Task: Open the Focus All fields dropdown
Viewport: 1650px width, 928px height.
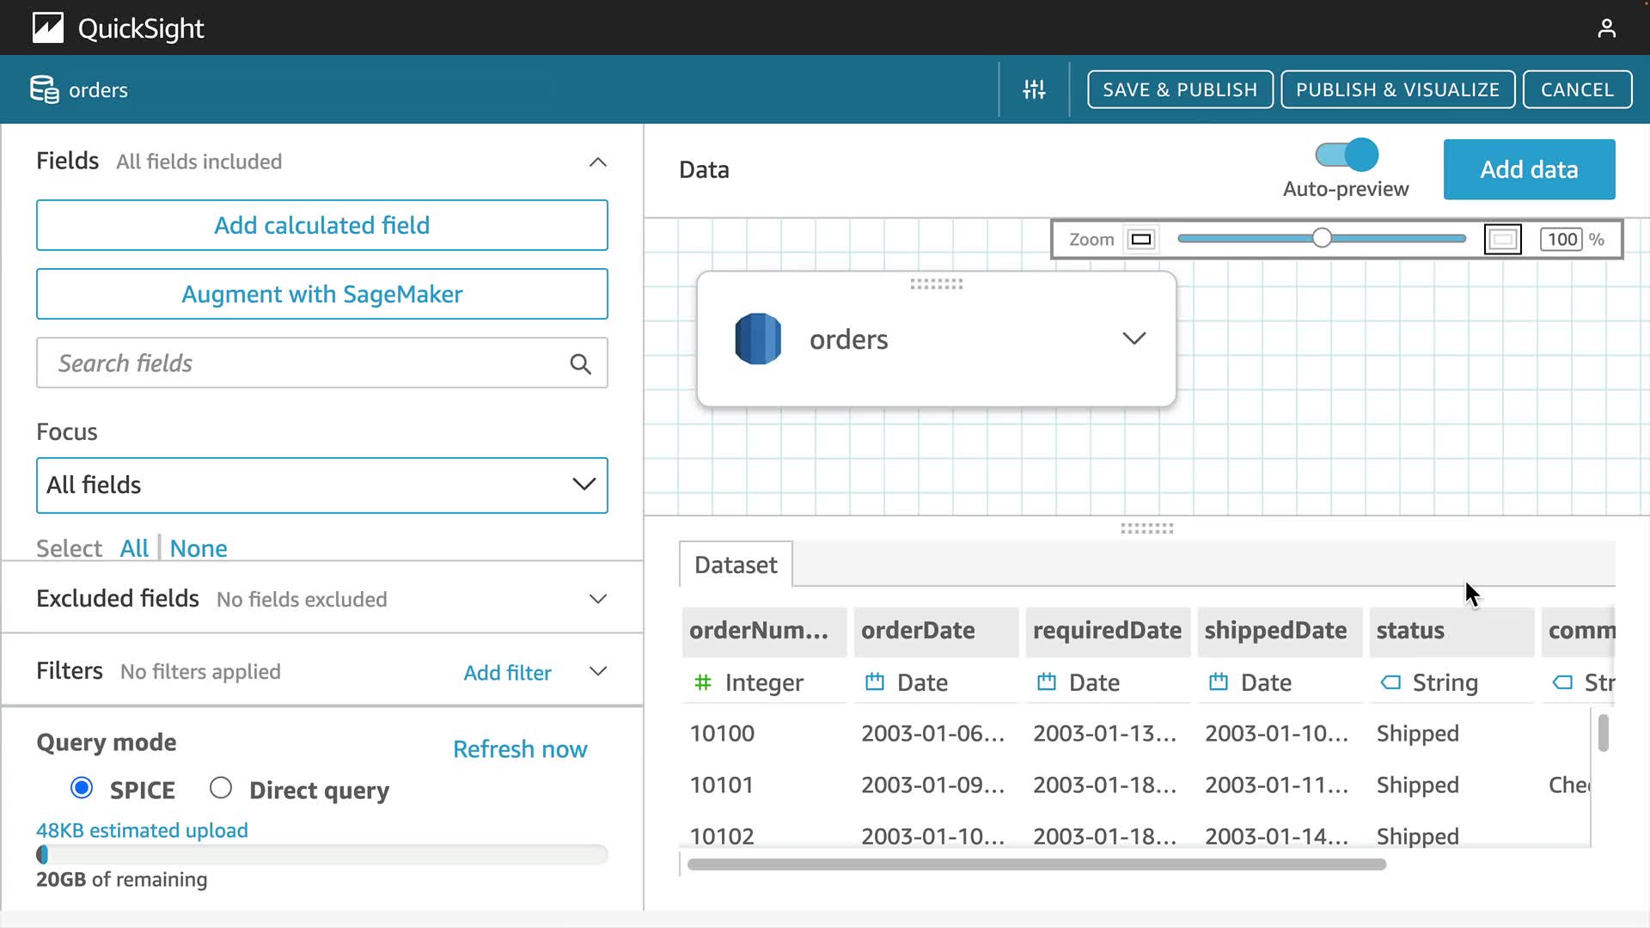Action: click(321, 485)
